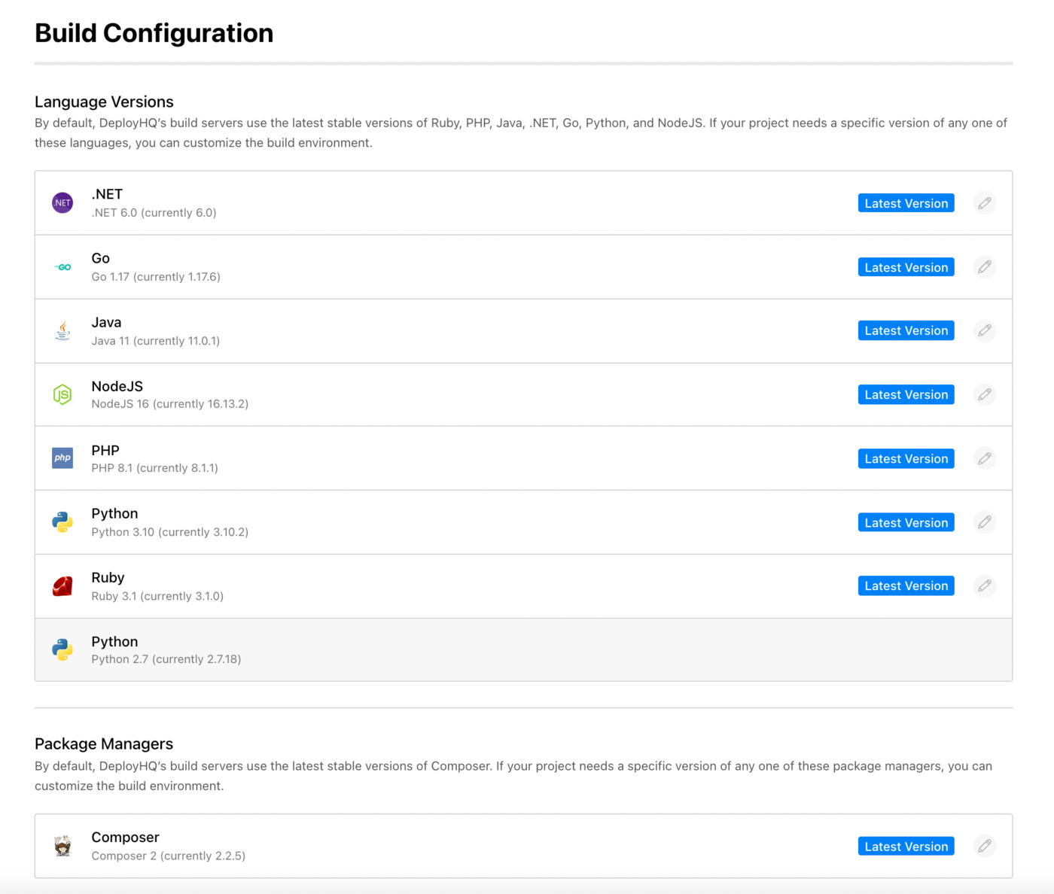The height and width of the screenshot is (894, 1054).
Task: Click the 'Composer' row title
Action: click(125, 837)
